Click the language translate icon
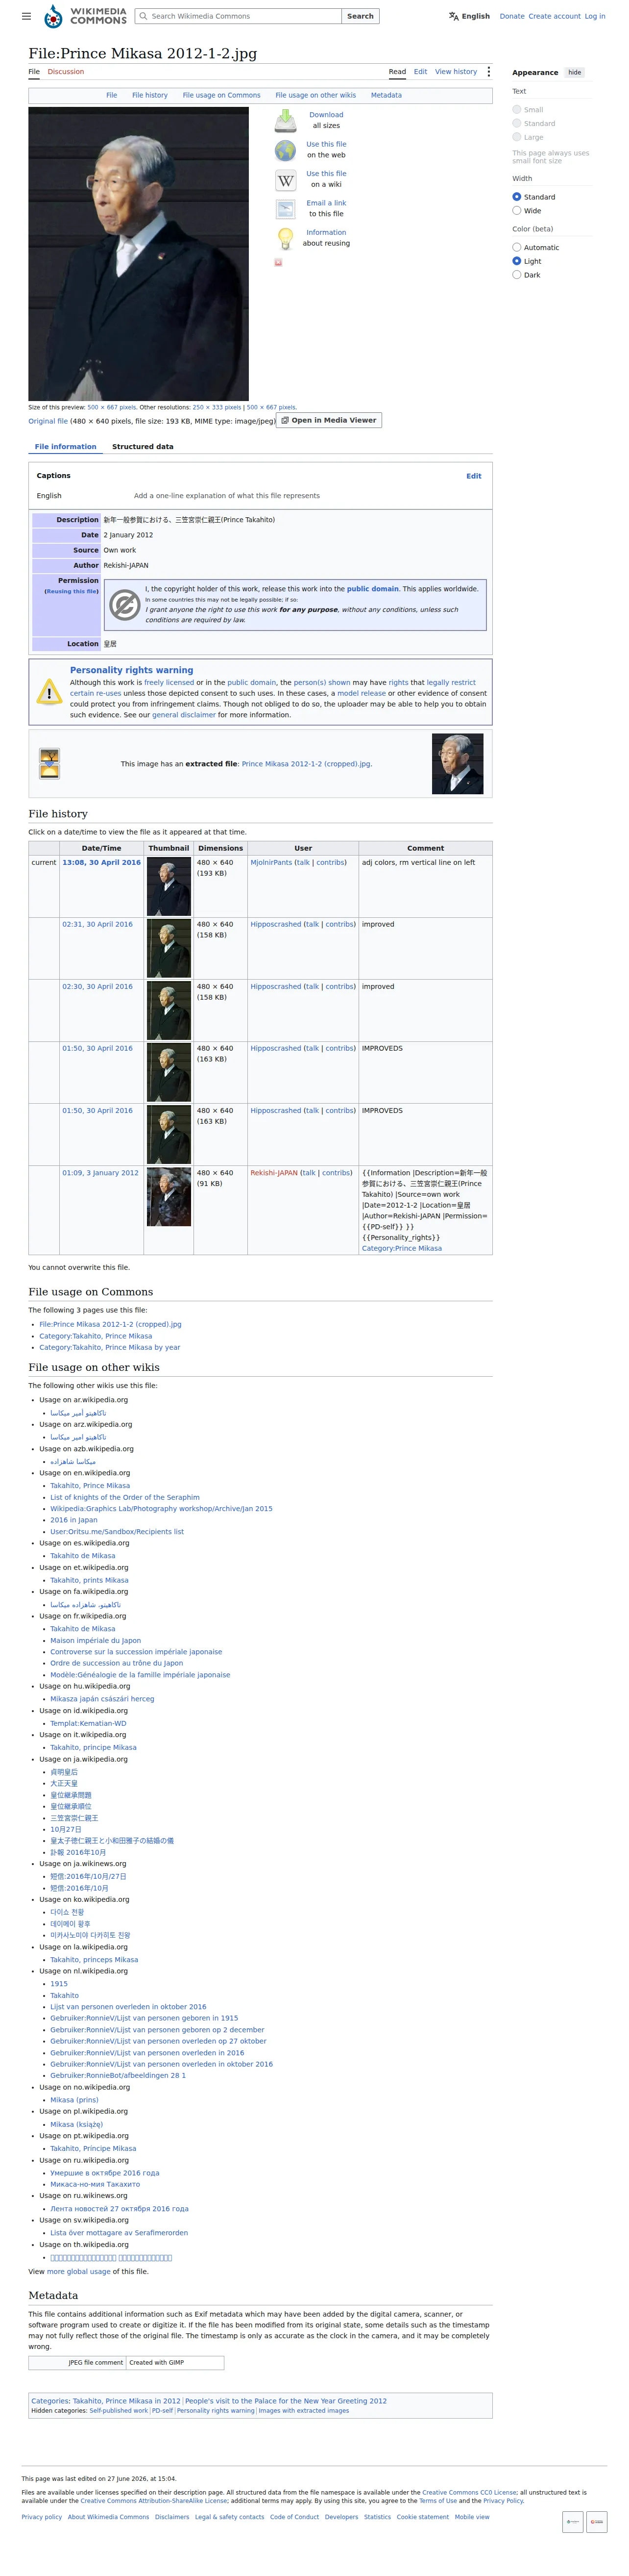Screen dimensions: 629x2576 pyautogui.click(x=453, y=16)
